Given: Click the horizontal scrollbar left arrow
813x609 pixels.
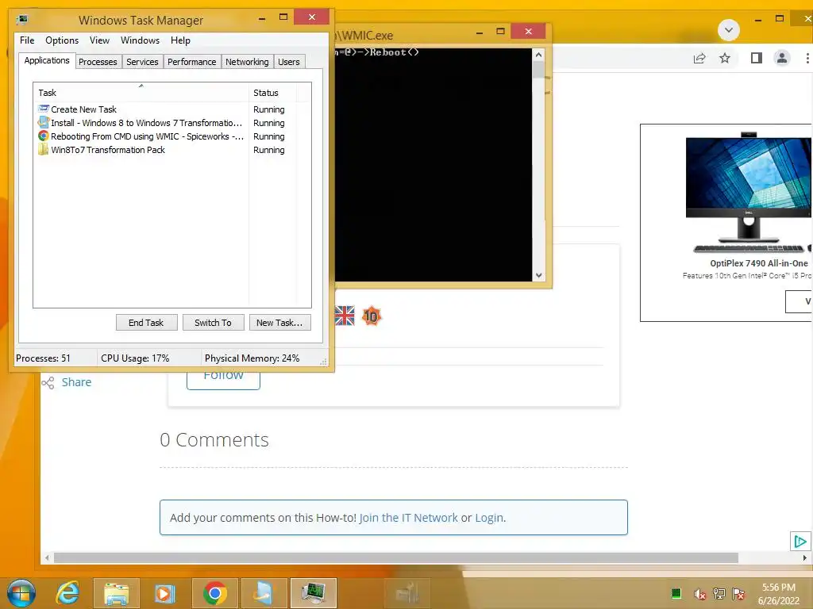Looking at the screenshot, I should click(47, 557).
